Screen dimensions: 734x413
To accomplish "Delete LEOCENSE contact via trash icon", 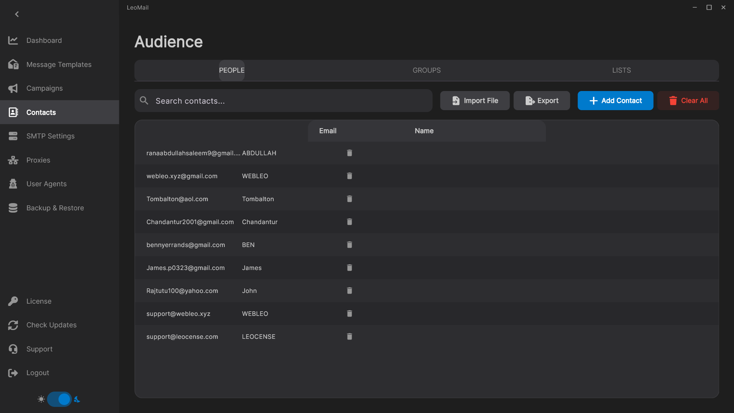I will pos(349,337).
